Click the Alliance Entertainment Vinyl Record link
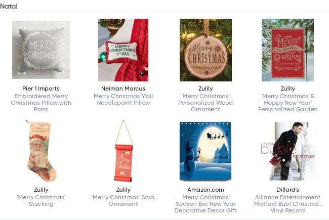329x220 pixels. (x=287, y=204)
